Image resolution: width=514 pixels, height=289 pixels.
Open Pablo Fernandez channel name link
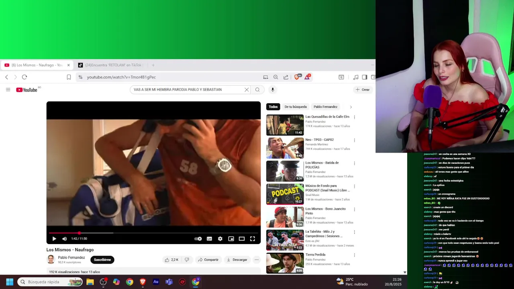pos(71,257)
